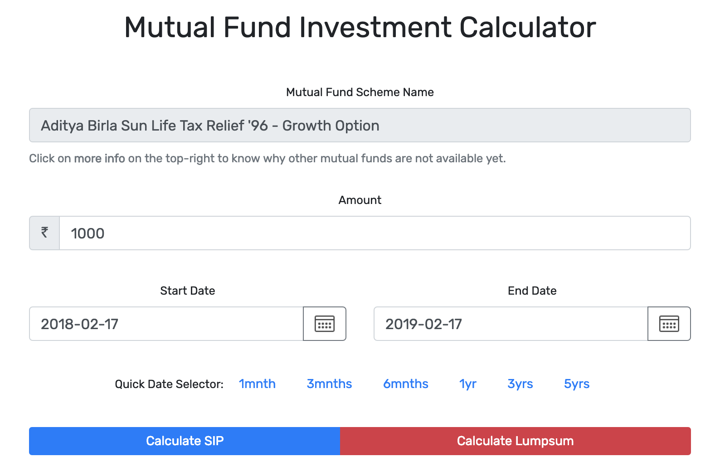Click the rupee symbol beside Amount field

point(44,233)
